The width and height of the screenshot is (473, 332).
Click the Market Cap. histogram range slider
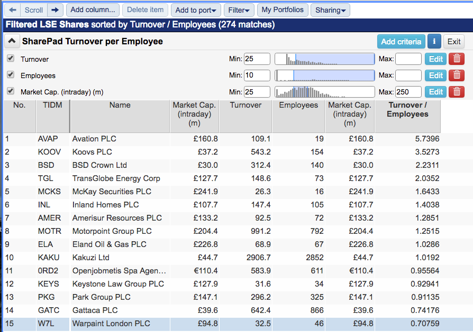pyautogui.click(x=324, y=92)
